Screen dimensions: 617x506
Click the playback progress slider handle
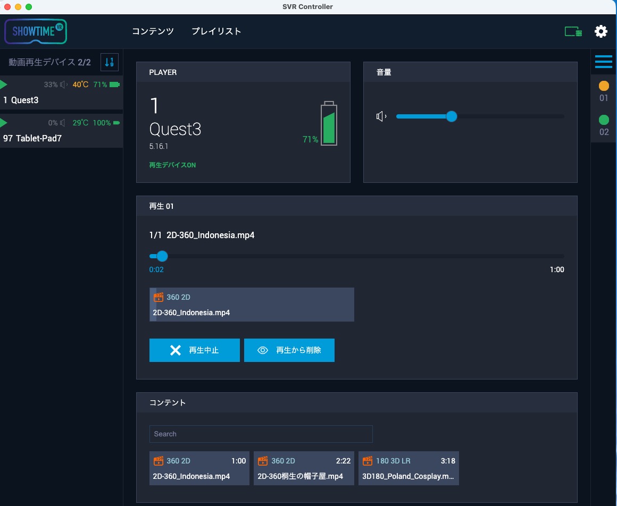(162, 256)
